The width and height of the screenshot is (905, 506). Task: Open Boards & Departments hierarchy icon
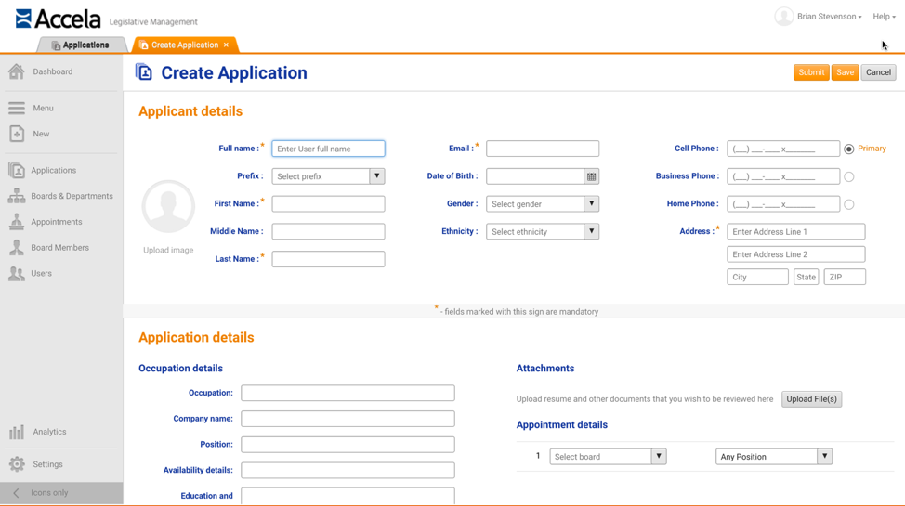click(17, 196)
